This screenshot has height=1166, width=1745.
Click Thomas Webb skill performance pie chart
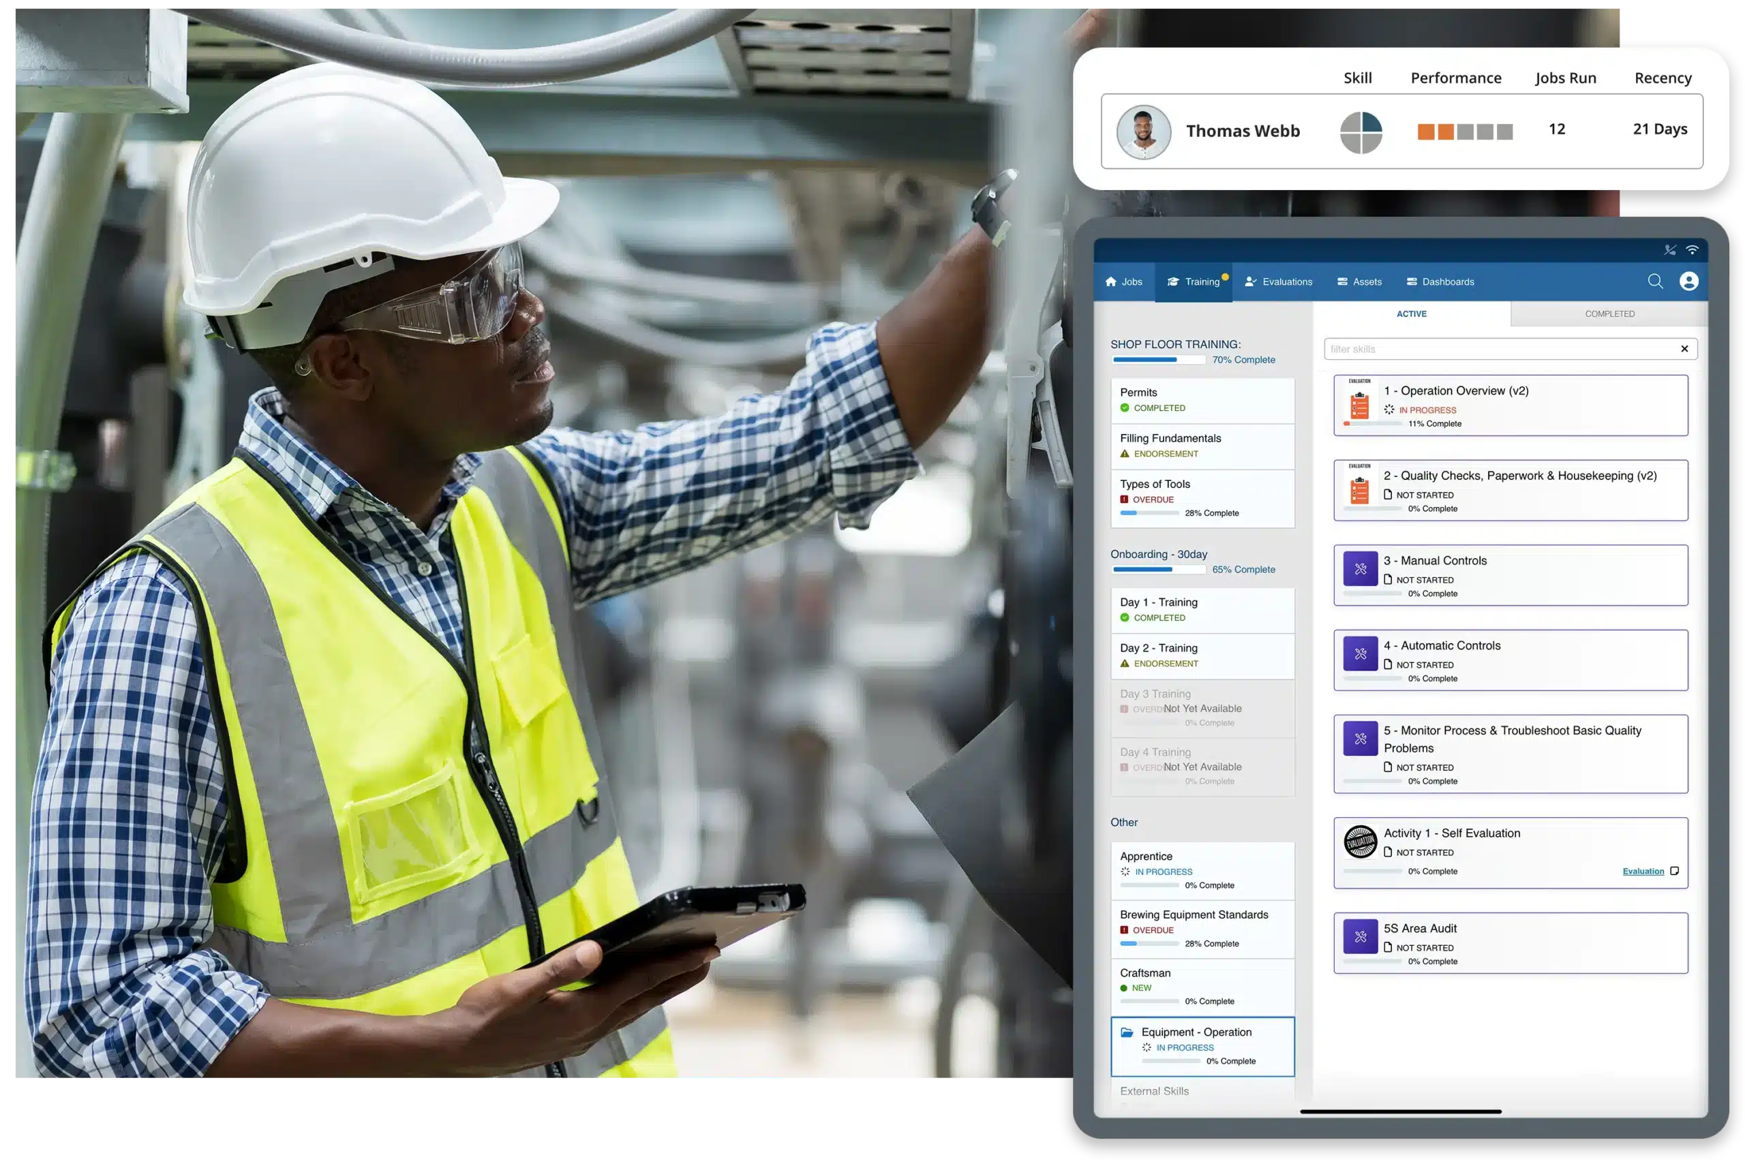[x=1359, y=129]
